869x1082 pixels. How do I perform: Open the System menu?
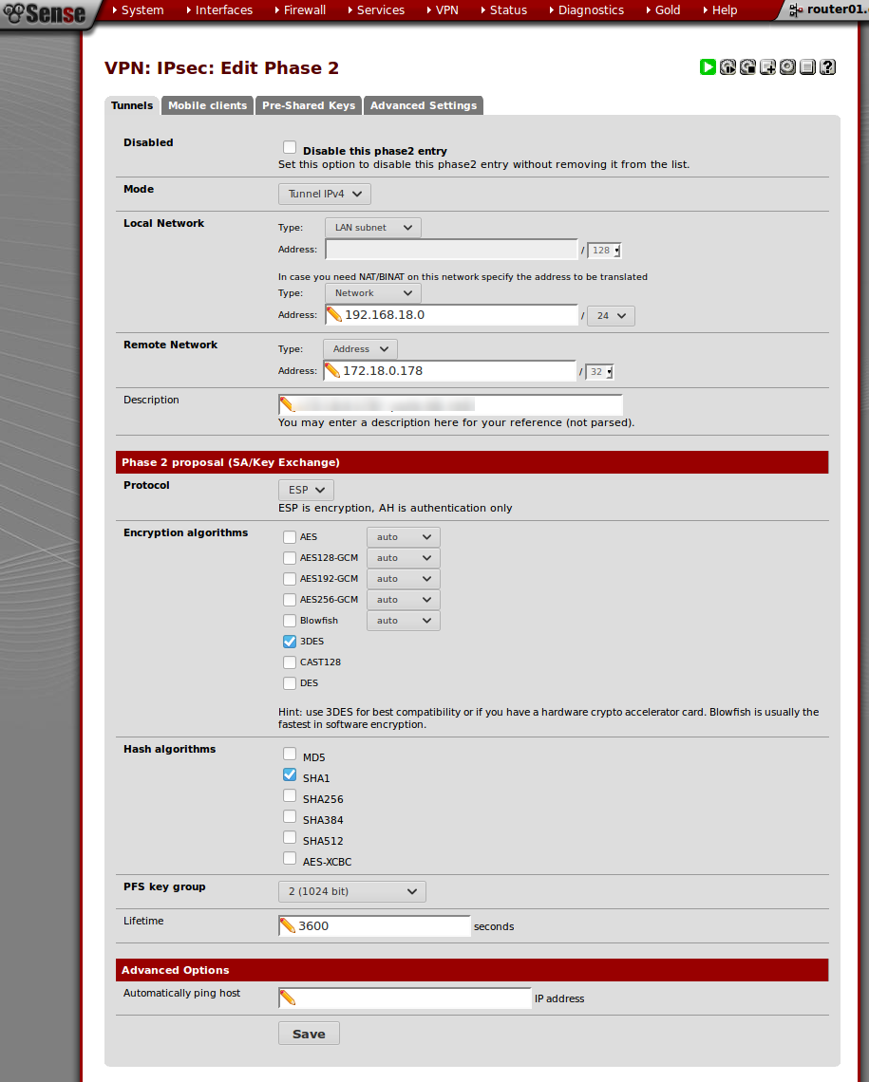pos(138,10)
